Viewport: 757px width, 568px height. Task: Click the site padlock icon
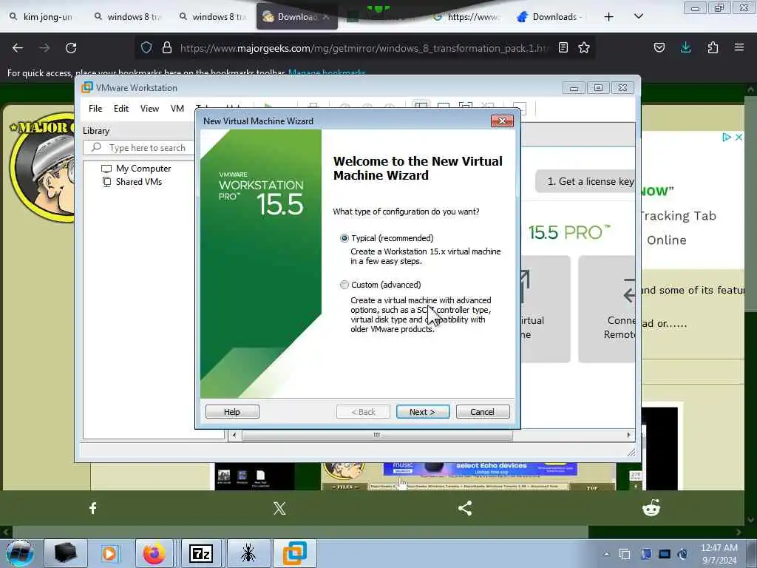167,47
